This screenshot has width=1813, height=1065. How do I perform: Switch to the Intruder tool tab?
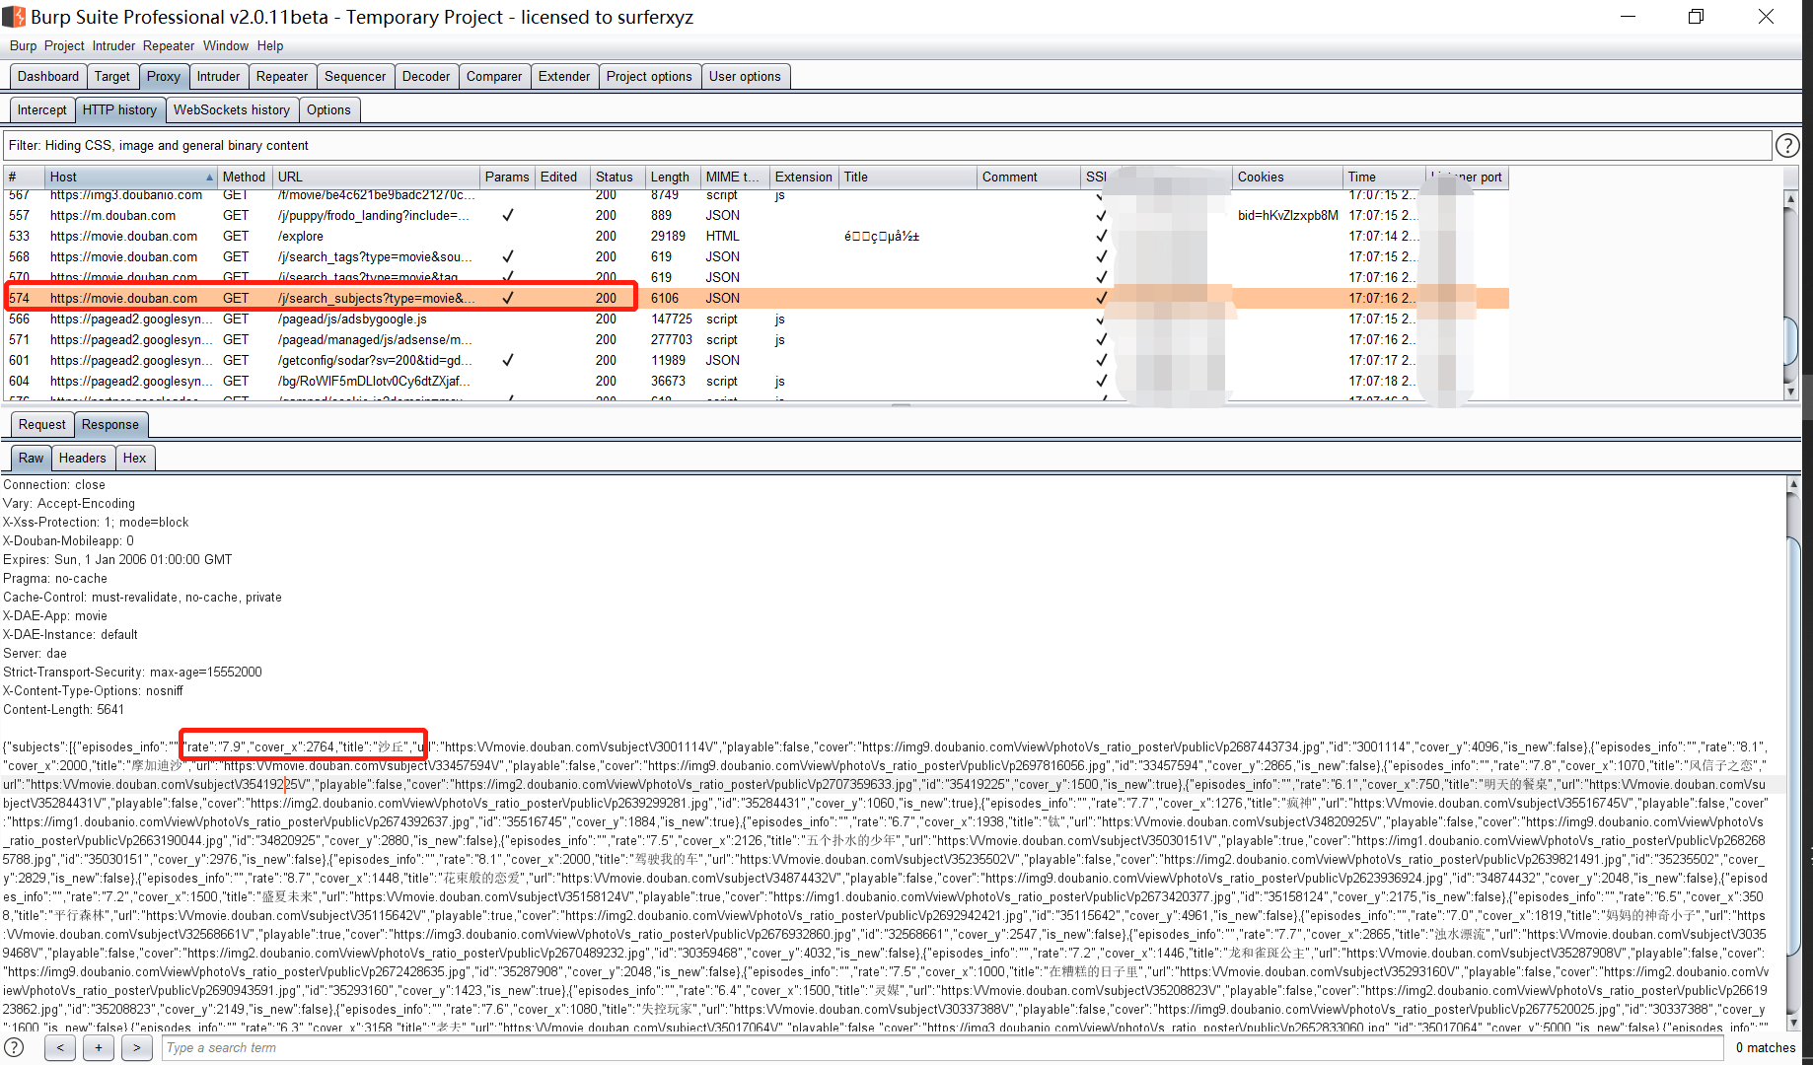pos(218,76)
